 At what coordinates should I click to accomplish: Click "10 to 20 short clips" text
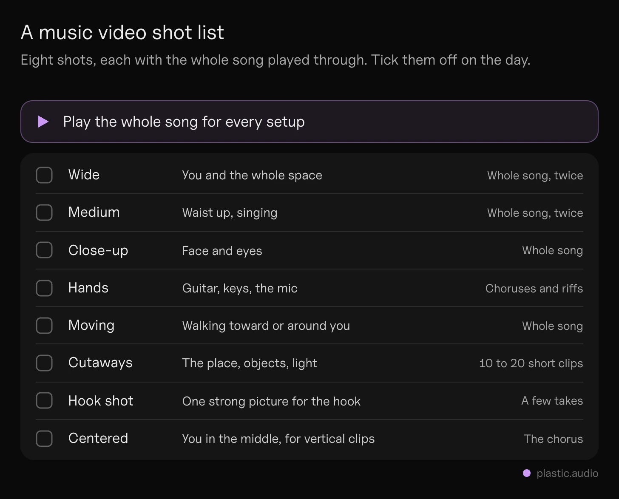[x=531, y=363]
